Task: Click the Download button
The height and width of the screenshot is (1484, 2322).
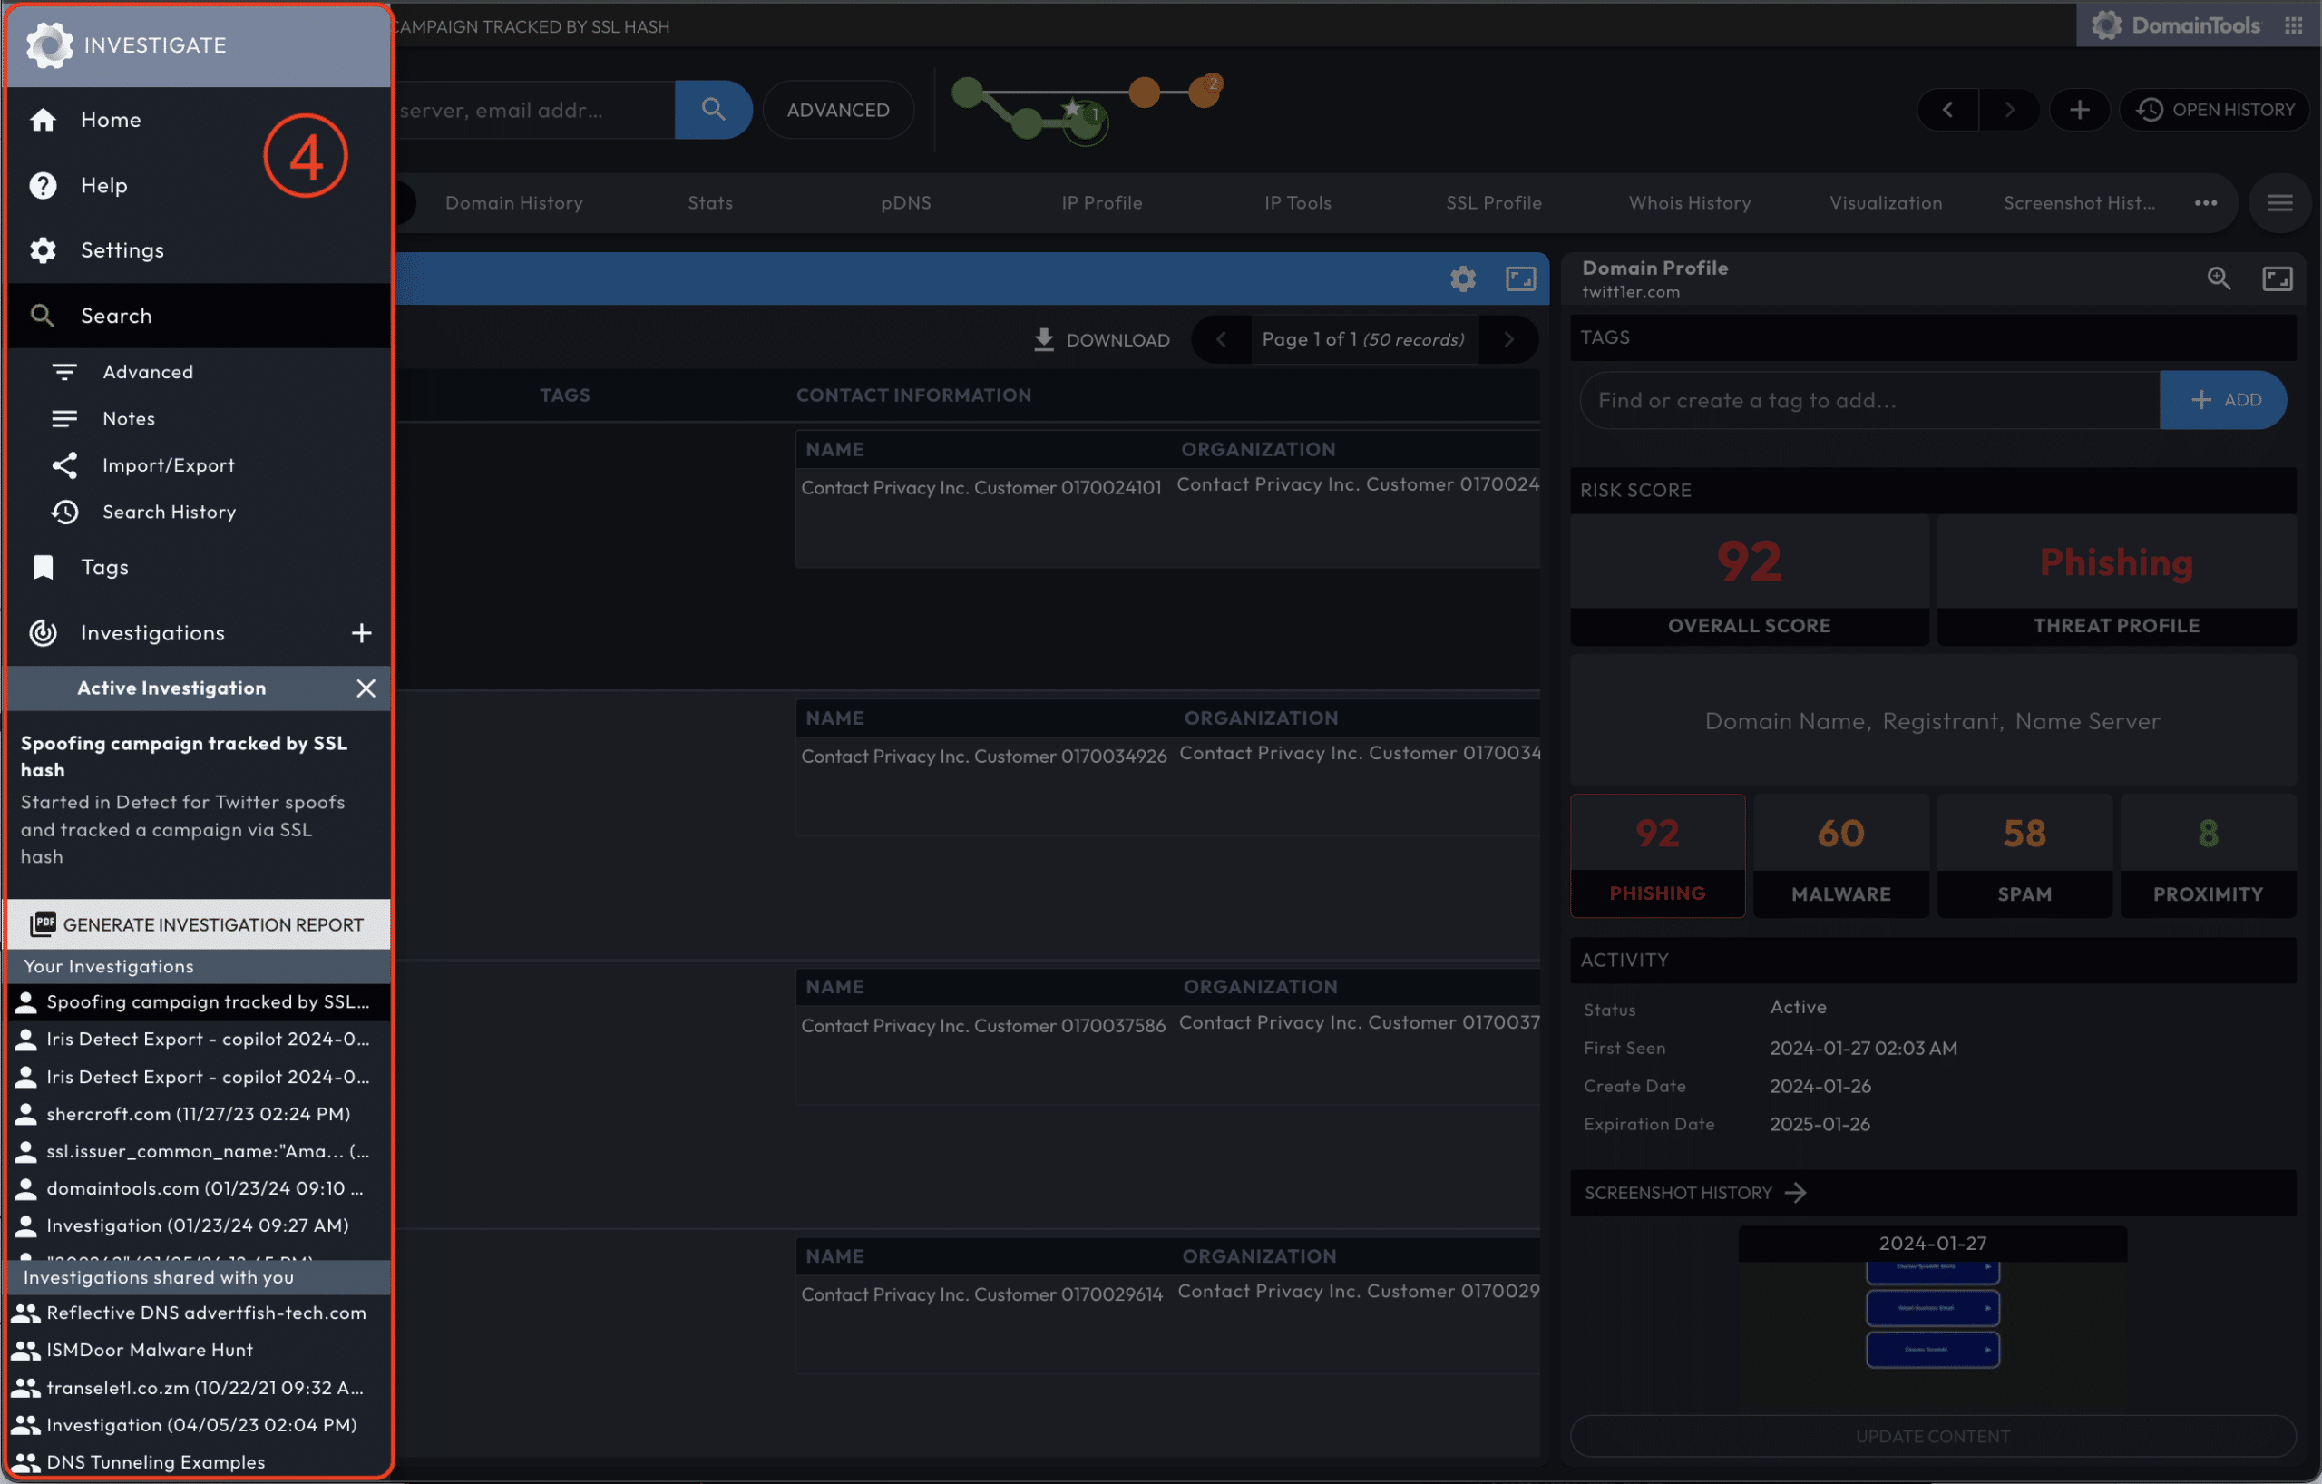Action: (1100, 340)
